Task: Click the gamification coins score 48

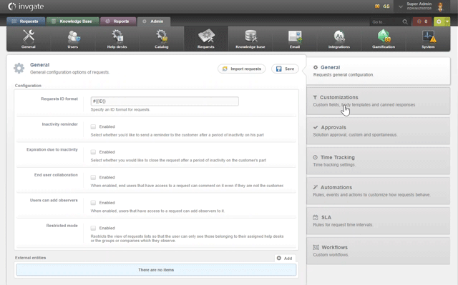Action: (382, 6)
